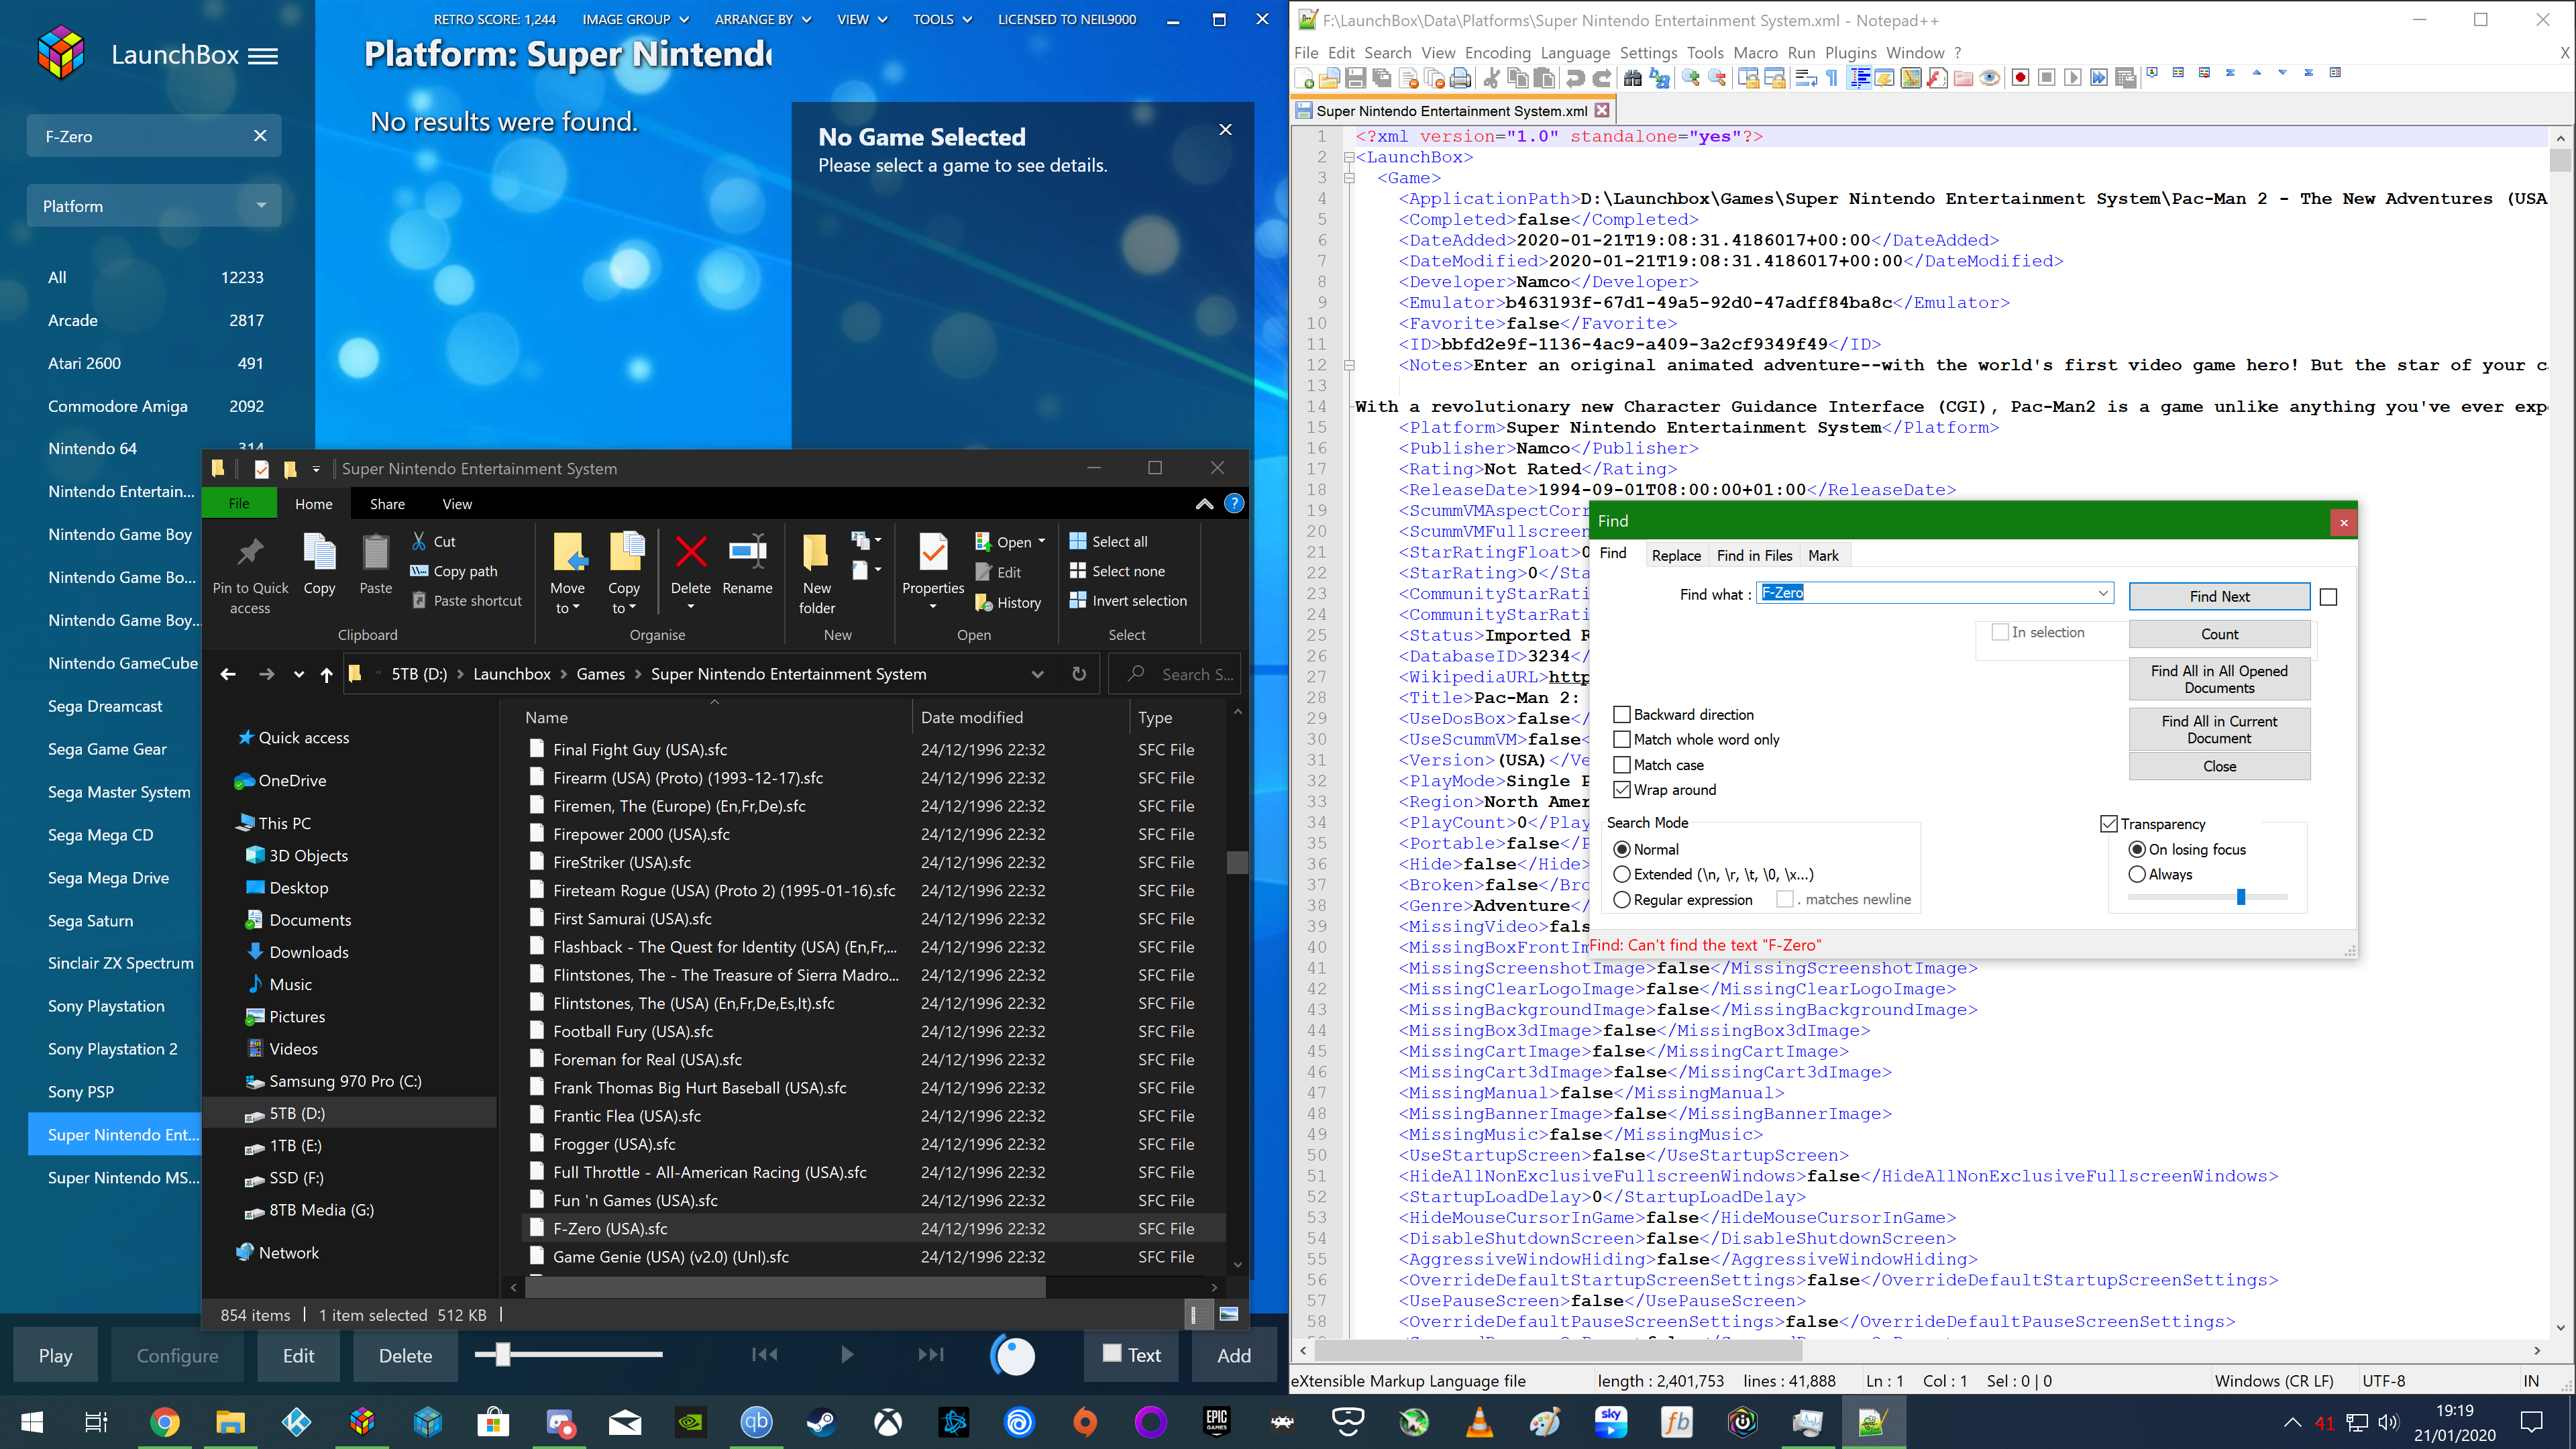The height and width of the screenshot is (1449, 2576).
Task: Toggle Show All Characters pilcrow icon
Action: [1832, 78]
